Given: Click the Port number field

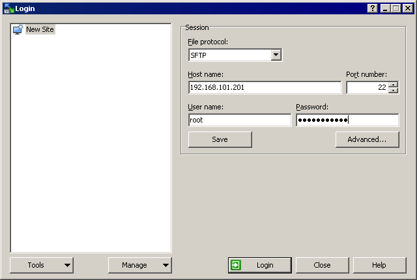Looking at the screenshot, I should (367, 87).
